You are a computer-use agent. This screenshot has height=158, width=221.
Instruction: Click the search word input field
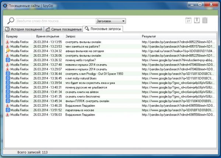click(x=56, y=21)
